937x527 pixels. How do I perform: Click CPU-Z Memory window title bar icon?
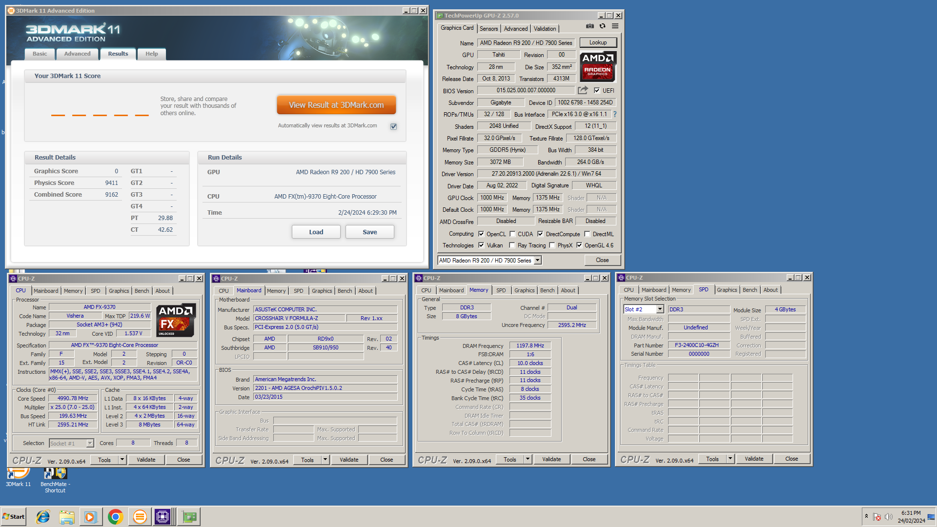click(419, 278)
